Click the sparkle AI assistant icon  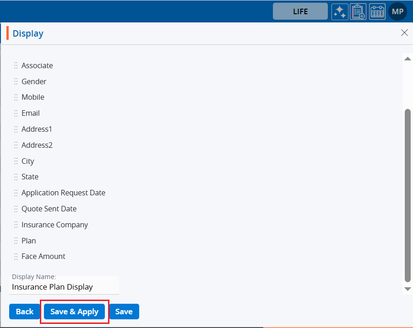340,11
